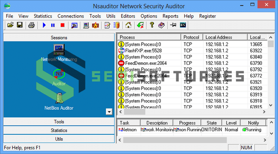The image size is (278, 154).
Task: Click the green Running notify indicator
Action: pyautogui.click(x=244, y=130)
